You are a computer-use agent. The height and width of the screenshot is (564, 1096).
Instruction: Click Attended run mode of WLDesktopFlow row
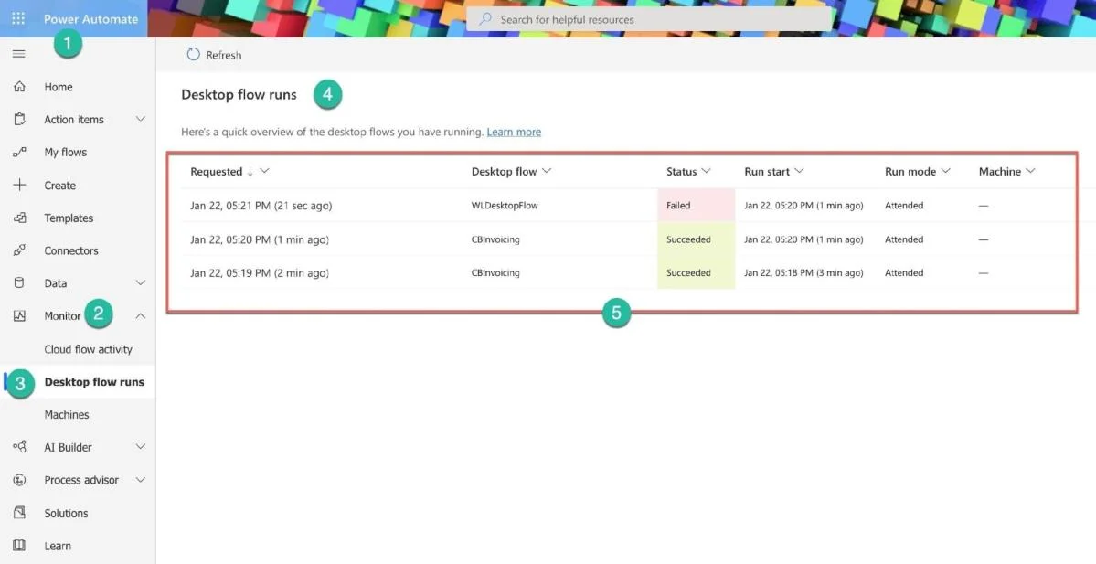point(904,206)
